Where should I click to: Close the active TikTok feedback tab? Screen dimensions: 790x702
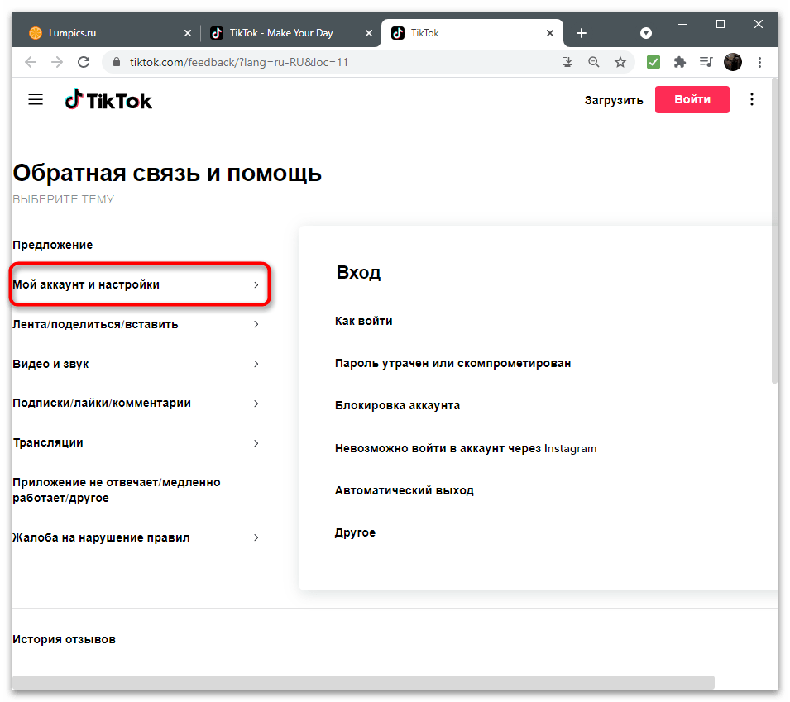click(x=549, y=33)
